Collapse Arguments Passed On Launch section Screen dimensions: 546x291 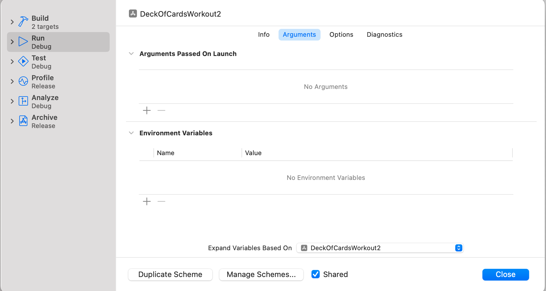(x=131, y=54)
